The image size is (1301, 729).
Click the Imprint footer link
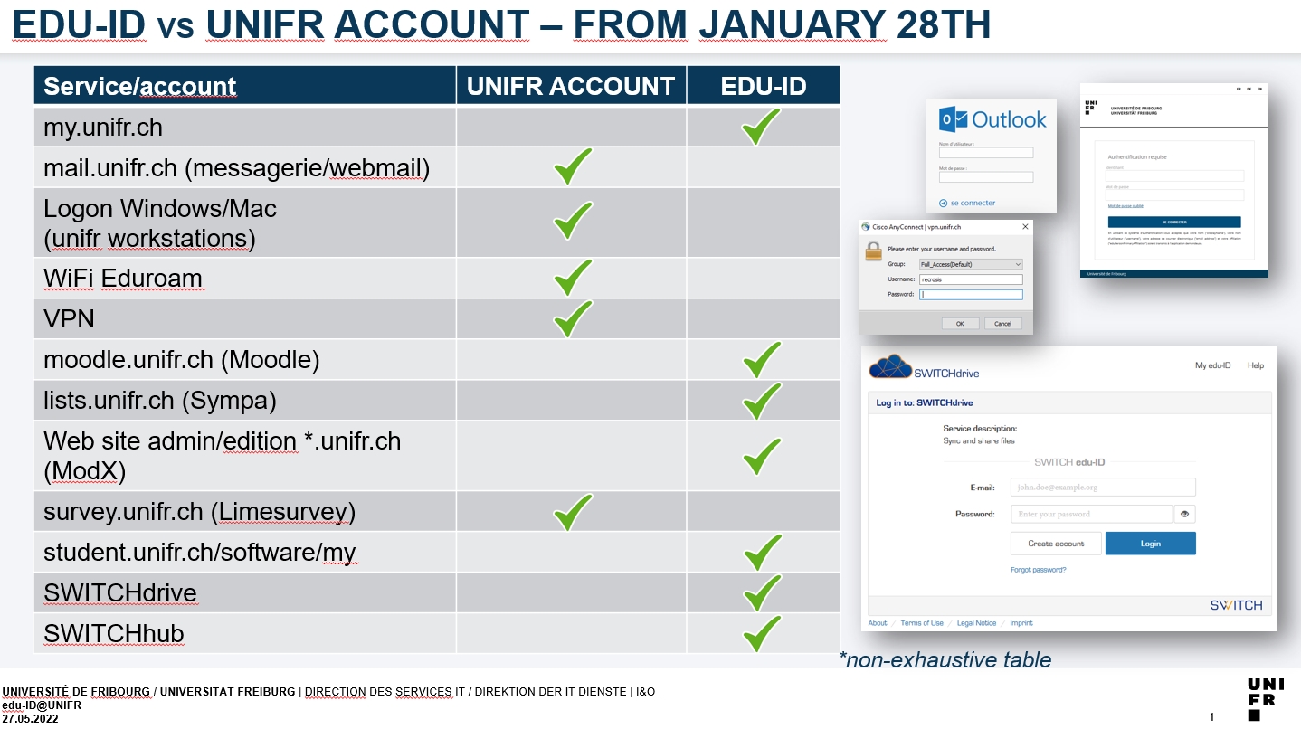[1021, 623]
